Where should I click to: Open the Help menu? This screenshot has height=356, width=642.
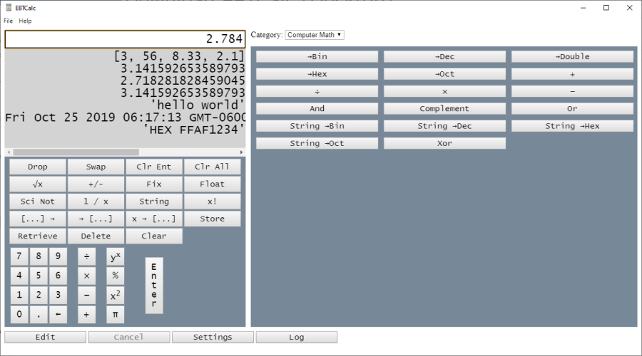(26, 21)
